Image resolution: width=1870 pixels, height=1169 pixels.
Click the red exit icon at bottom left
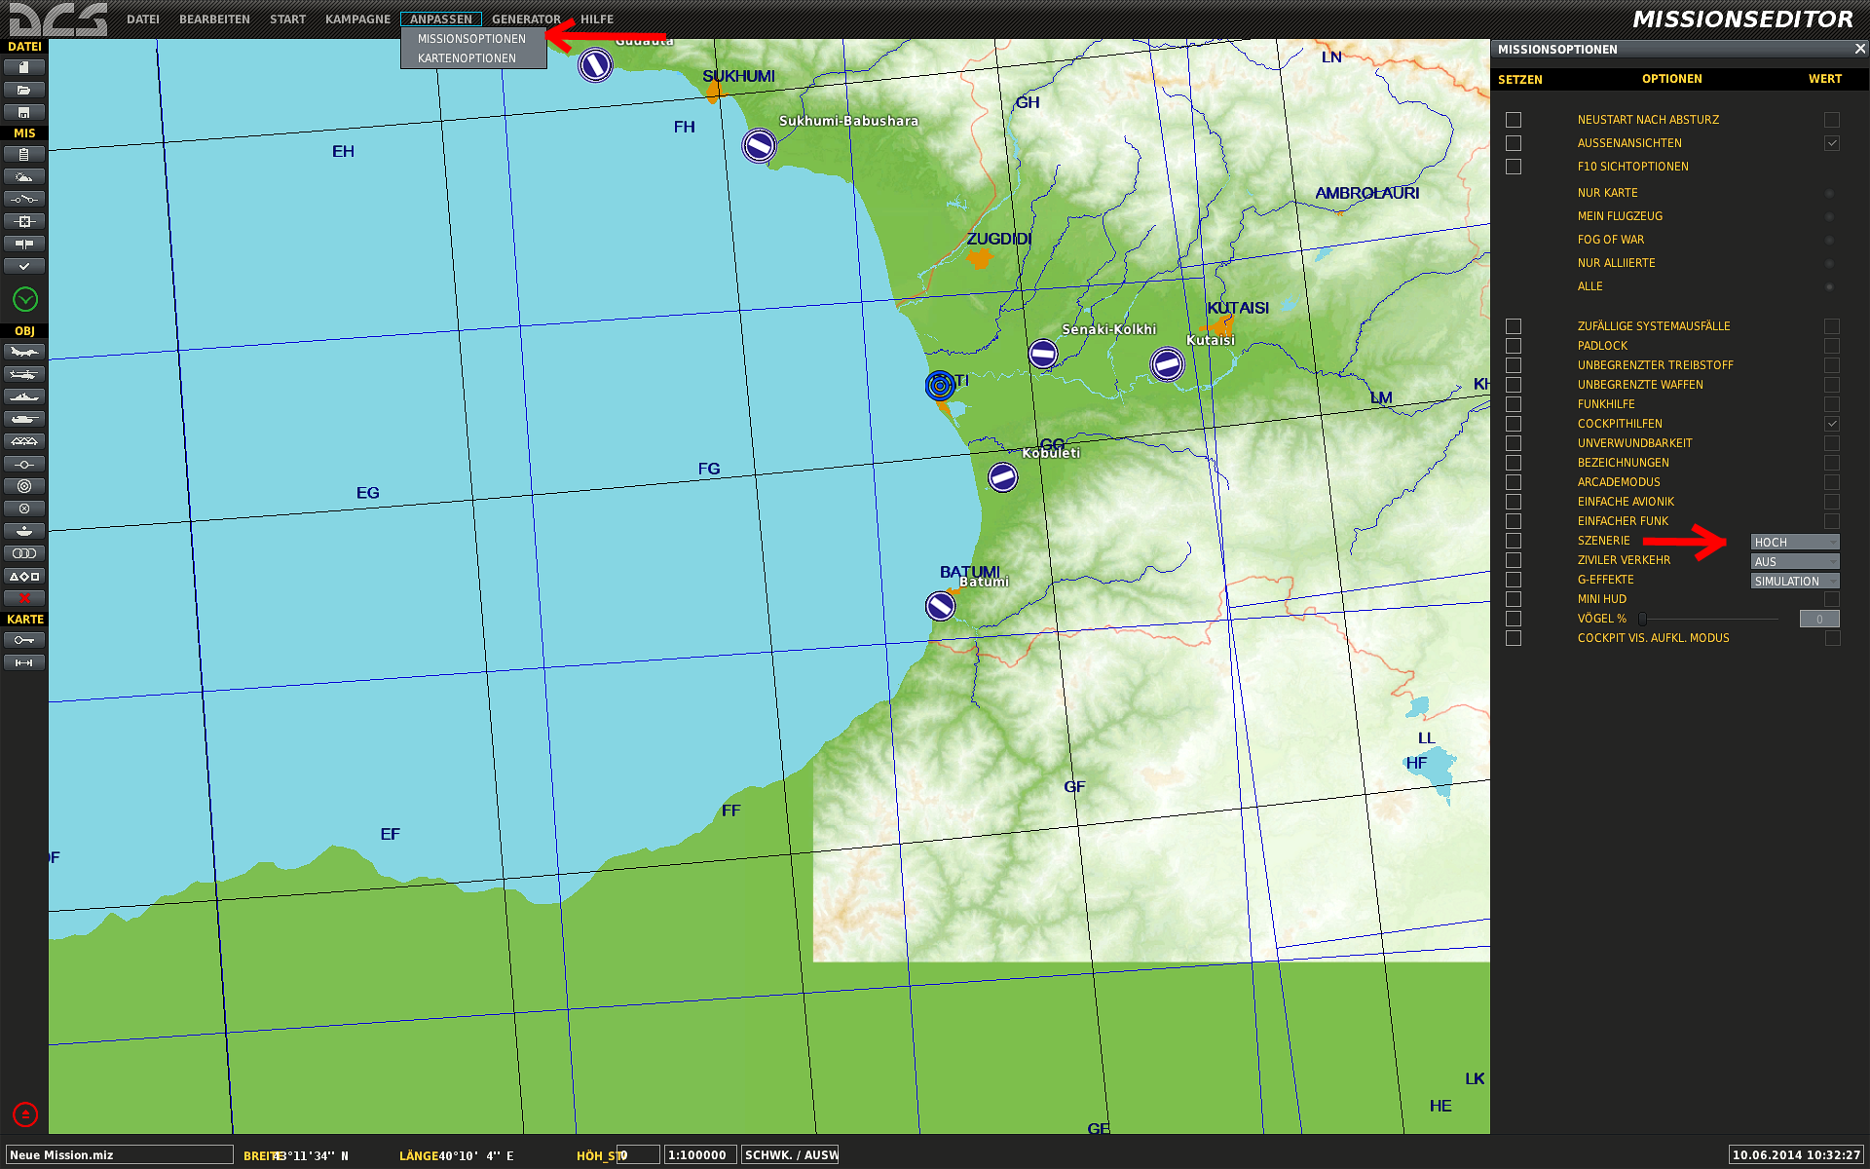25,1113
